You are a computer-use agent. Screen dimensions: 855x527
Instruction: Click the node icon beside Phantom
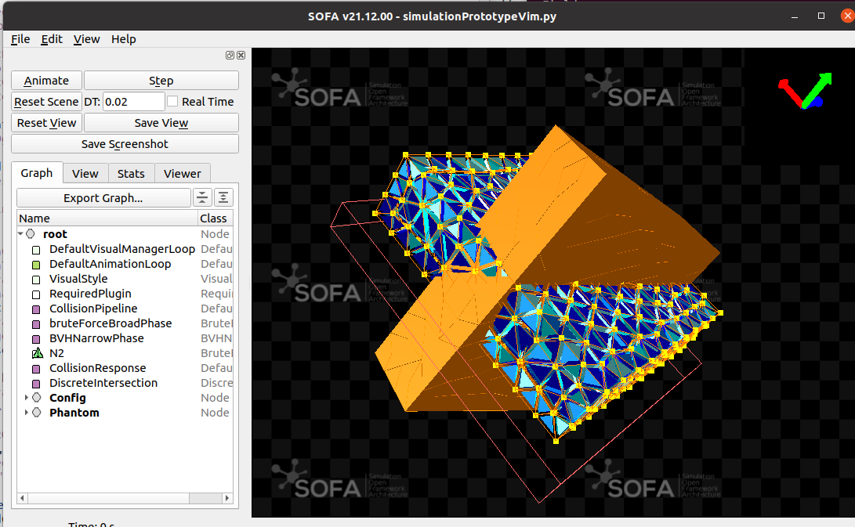click(x=36, y=413)
